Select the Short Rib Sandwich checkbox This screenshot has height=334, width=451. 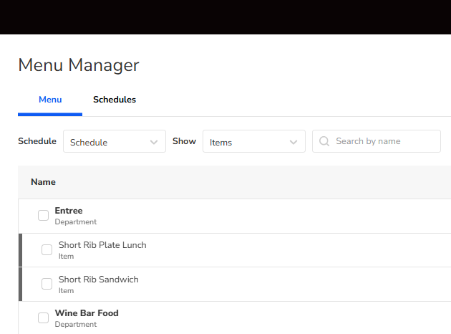click(x=47, y=284)
